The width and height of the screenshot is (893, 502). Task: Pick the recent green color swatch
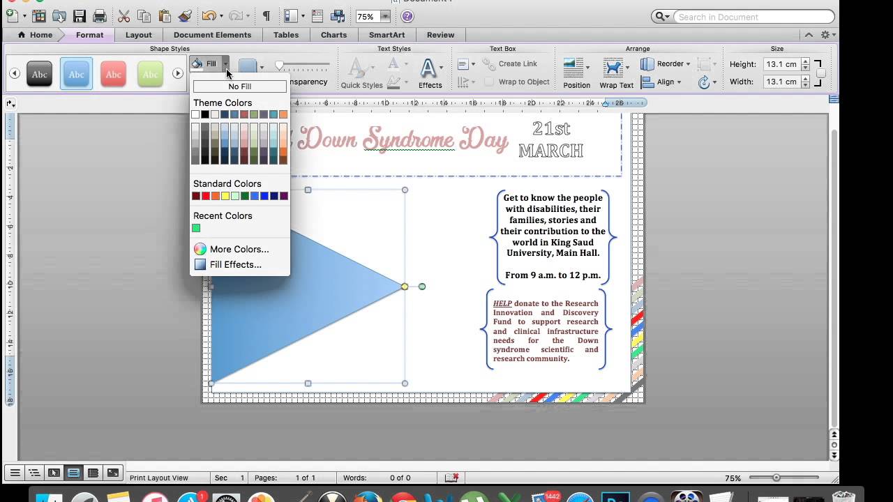pos(196,228)
